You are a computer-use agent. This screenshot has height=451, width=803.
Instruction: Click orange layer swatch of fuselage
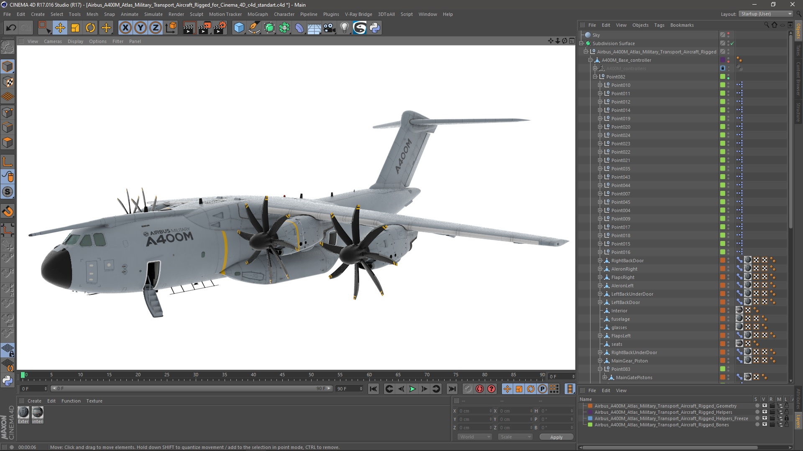[x=722, y=319]
